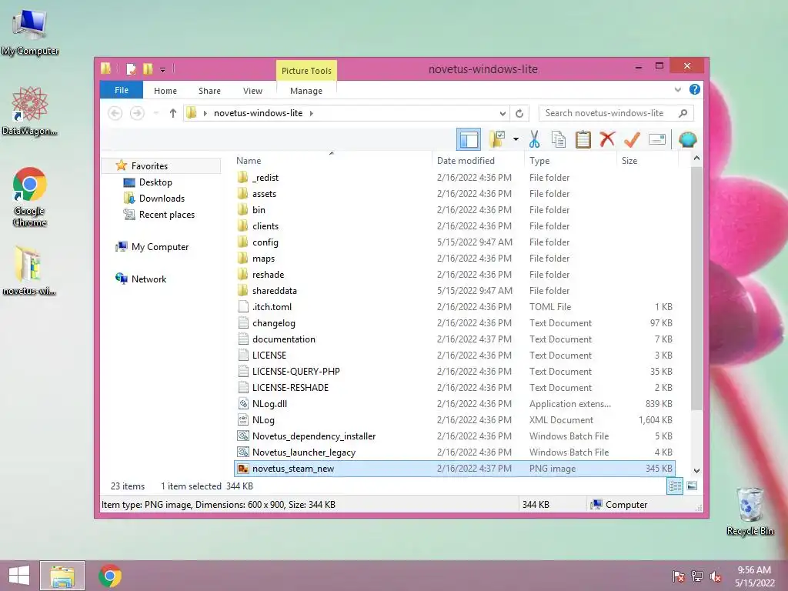Expand breadcrumb arrow after novetus-windows-lite
The width and height of the screenshot is (788, 591).
[x=312, y=113]
